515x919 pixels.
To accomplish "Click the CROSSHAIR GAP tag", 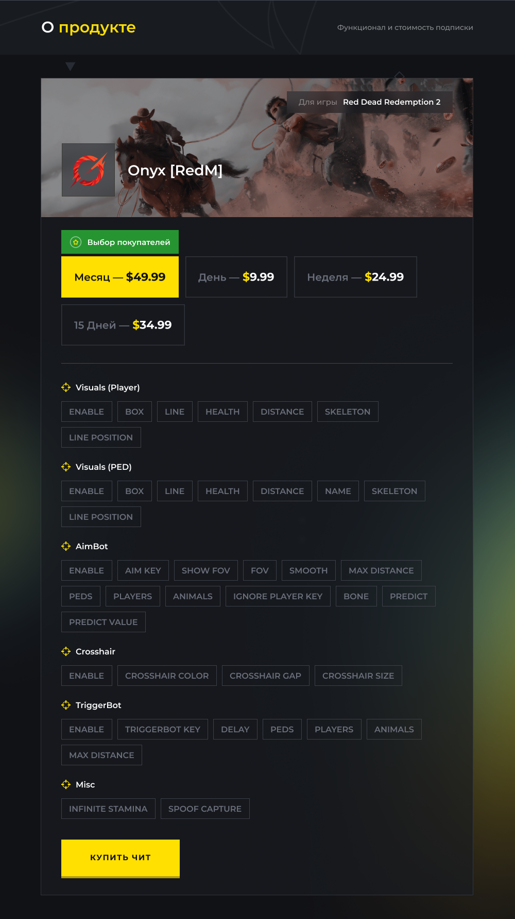I will (266, 676).
